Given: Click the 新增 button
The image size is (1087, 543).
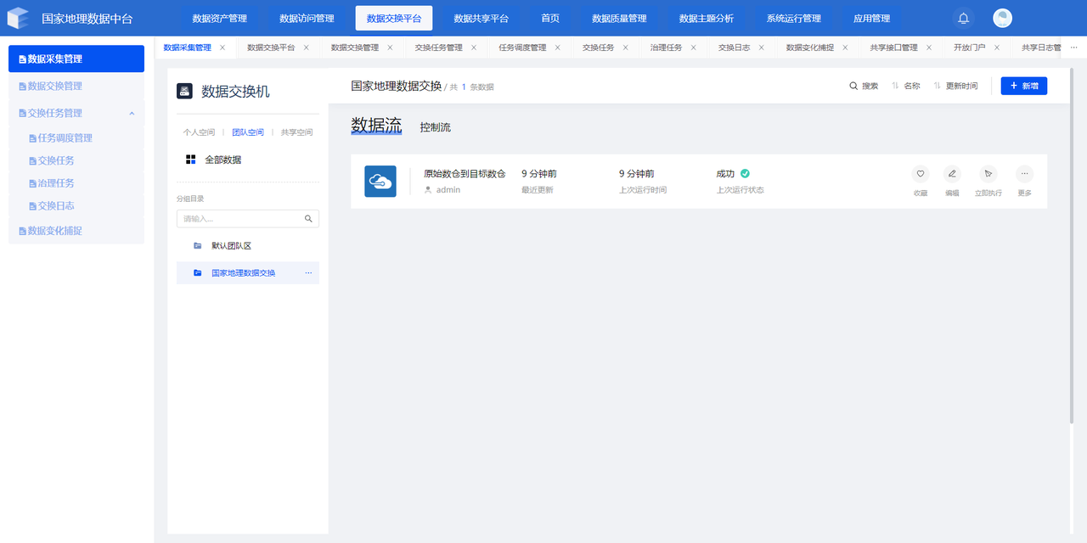Looking at the screenshot, I should 1023,86.
